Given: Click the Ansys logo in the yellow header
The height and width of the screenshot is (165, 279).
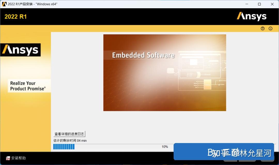Looking at the screenshot, I should tap(252, 16).
